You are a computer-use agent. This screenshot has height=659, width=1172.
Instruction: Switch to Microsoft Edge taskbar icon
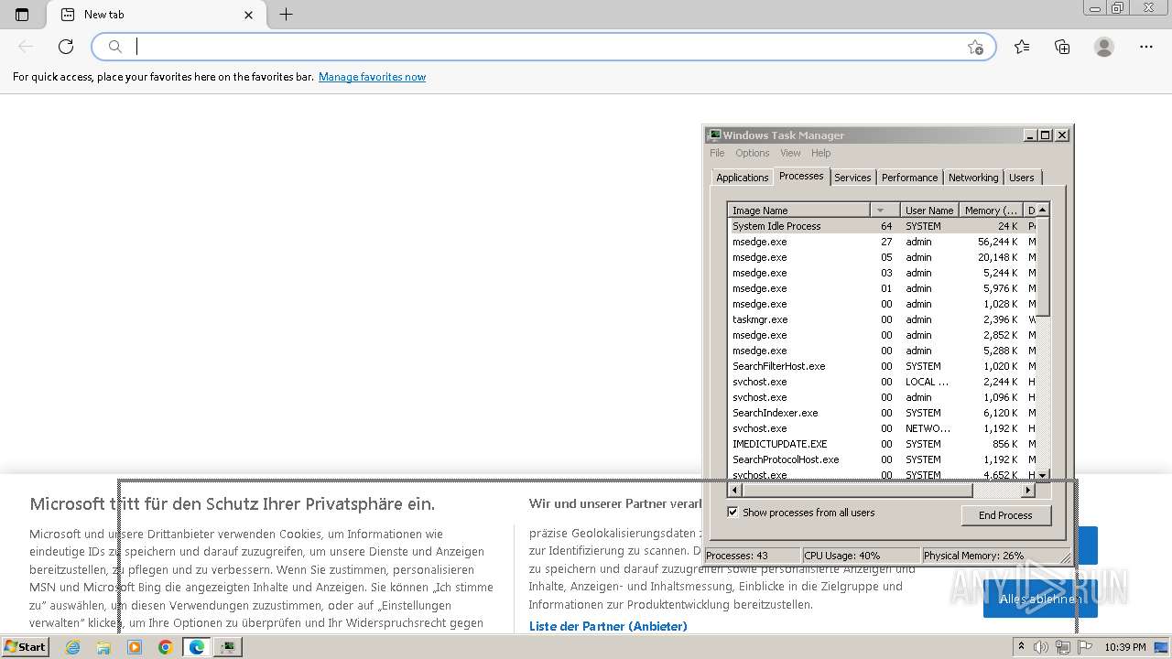pos(196,647)
